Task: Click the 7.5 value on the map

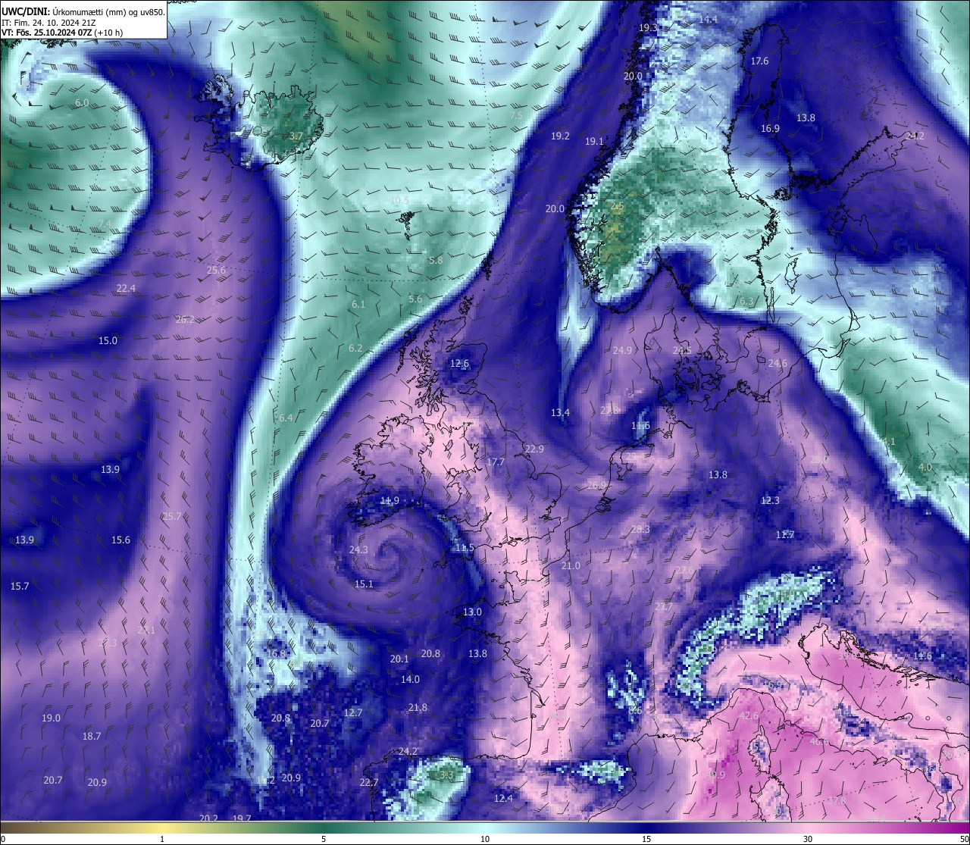Action: tap(515, 115)
